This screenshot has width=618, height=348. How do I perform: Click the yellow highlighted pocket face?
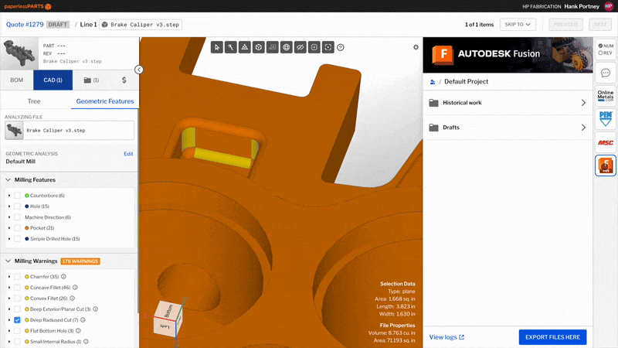222,157
